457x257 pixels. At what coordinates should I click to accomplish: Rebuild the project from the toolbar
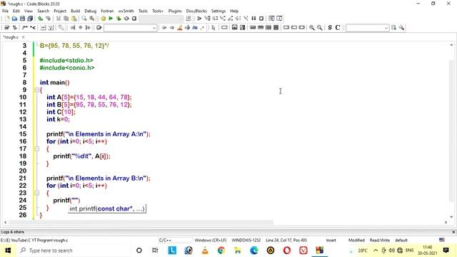126,19
